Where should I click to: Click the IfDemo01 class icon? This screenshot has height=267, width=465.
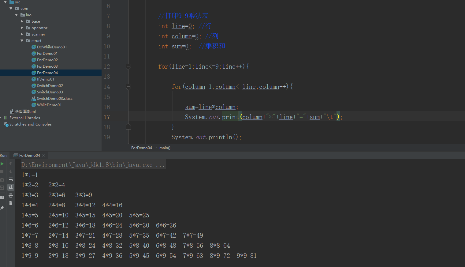(x=34, y=79)
